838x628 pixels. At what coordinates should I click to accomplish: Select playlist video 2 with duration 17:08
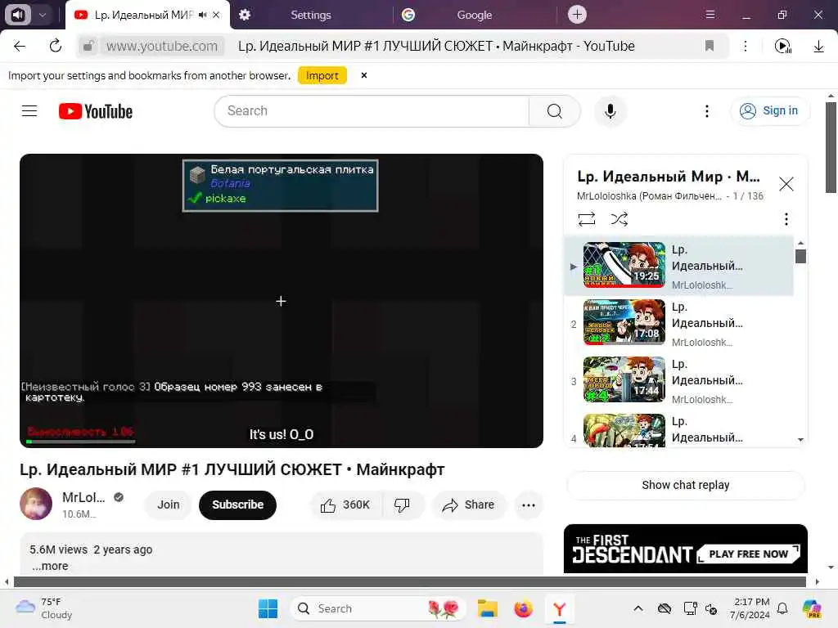coord(624,322)
